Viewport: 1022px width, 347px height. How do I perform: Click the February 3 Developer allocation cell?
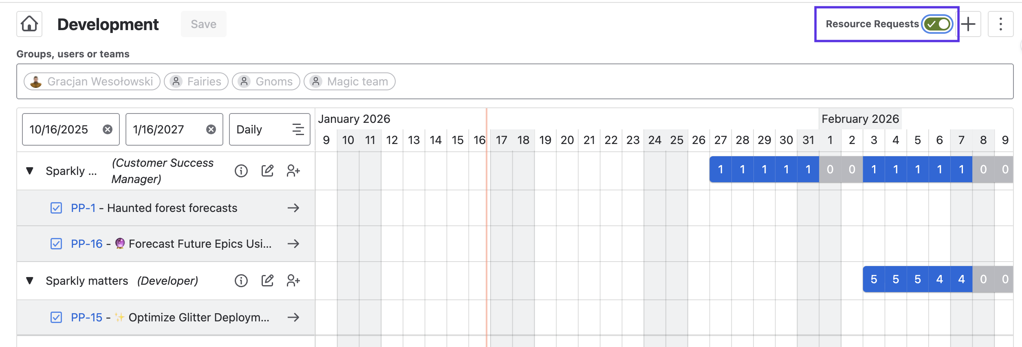[874, 279]
